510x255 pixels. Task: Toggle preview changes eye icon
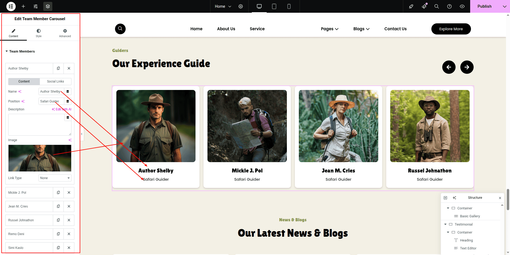coord(462,6)
